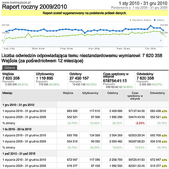Click the Wejścia table column header
Image resolution: width=169 pixels, height=169 pixels.
(68, 95)
